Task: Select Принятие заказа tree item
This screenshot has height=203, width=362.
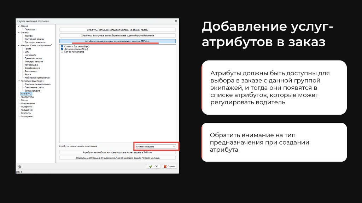Action: 34,58
